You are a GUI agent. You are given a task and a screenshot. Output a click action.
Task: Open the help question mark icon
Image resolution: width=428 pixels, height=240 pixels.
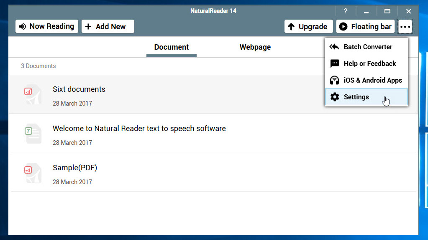click(346, 11)
